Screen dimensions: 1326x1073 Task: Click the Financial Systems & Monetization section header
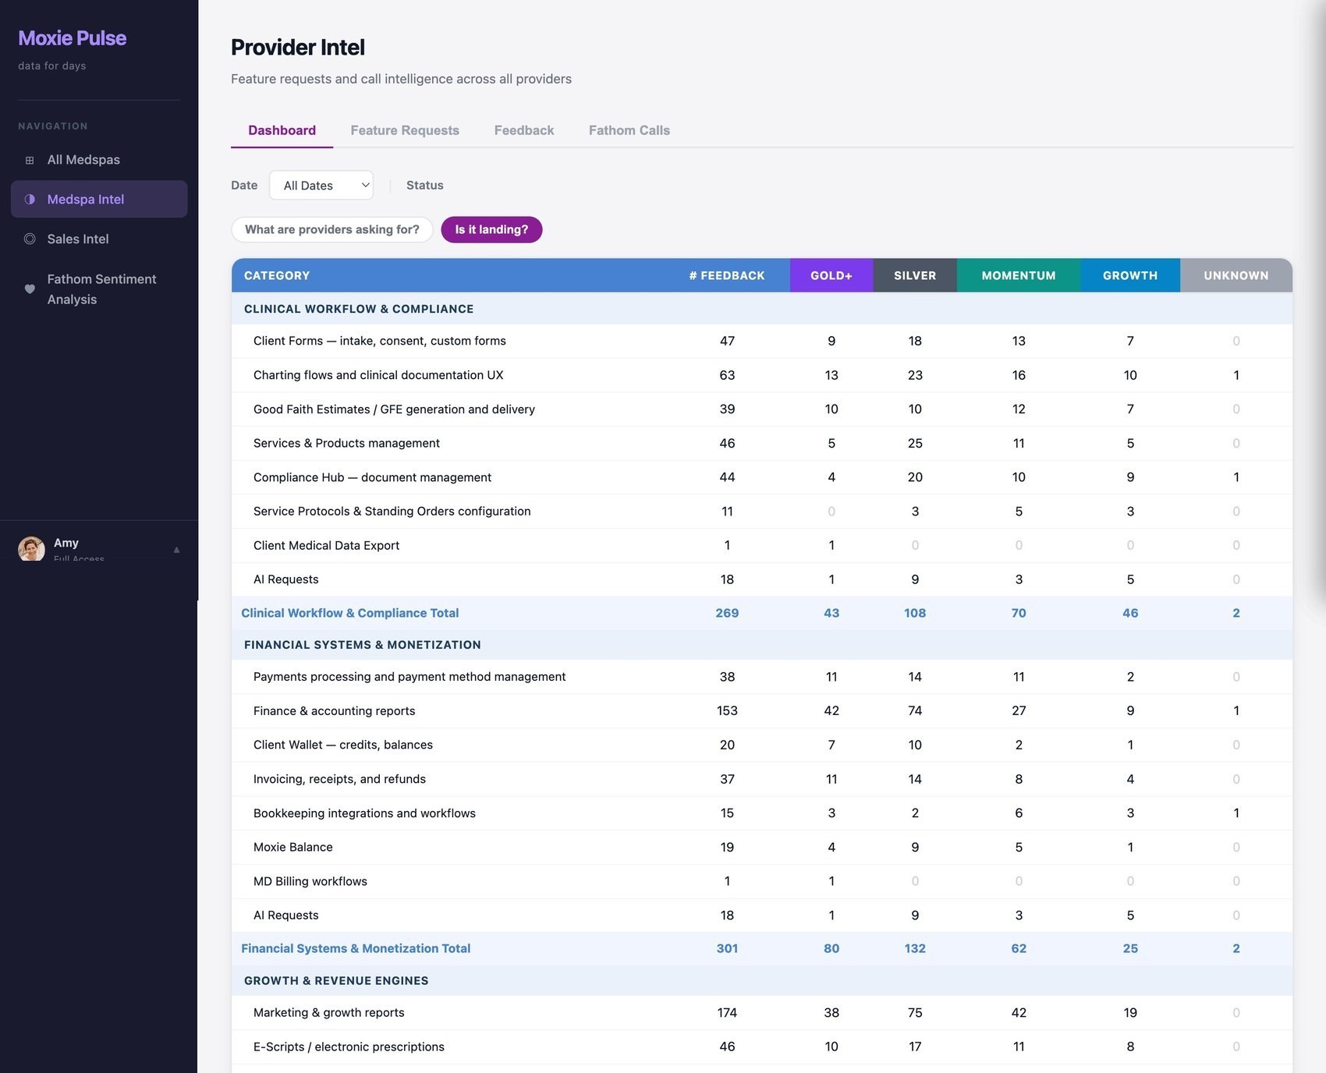point(762,645)
